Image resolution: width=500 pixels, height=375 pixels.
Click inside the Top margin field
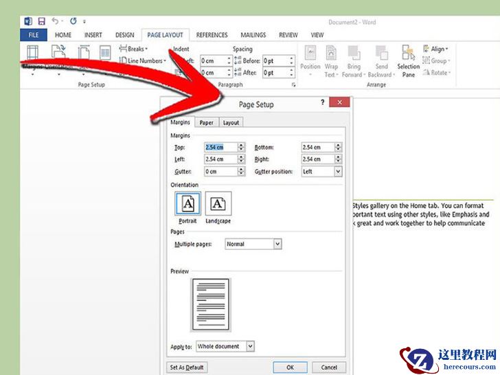(x=220, y=147)
